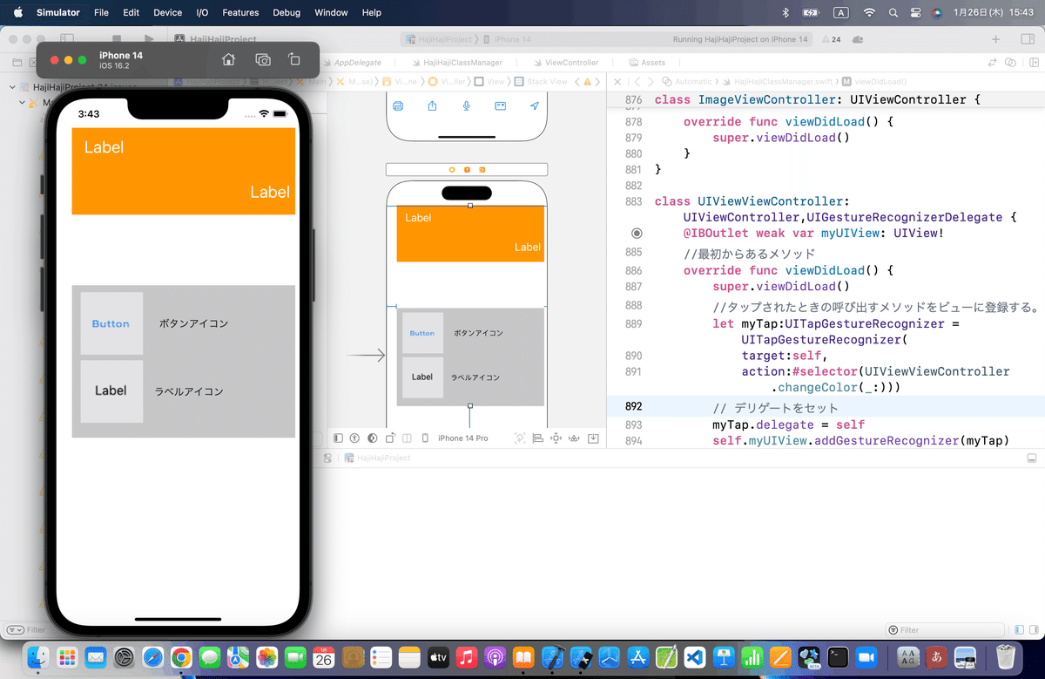Screen dimensions: 1045x679
Task: Switch to the AppDelegate tab
Action: coord(353,63)
